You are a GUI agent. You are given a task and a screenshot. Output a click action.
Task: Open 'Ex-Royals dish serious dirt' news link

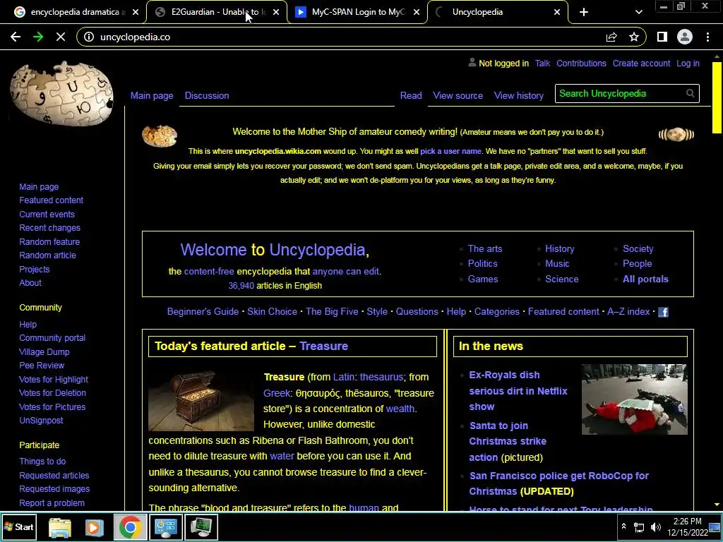point(518,391)
